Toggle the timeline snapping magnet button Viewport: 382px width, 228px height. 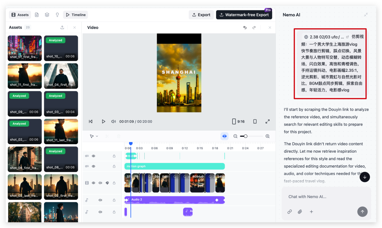224,136
